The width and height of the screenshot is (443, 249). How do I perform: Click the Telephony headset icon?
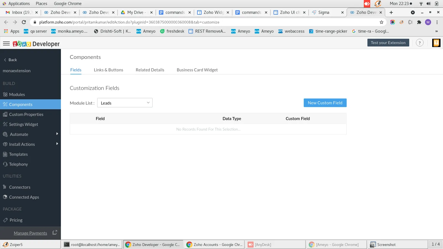pyautogui.click(x=5, y=164)
